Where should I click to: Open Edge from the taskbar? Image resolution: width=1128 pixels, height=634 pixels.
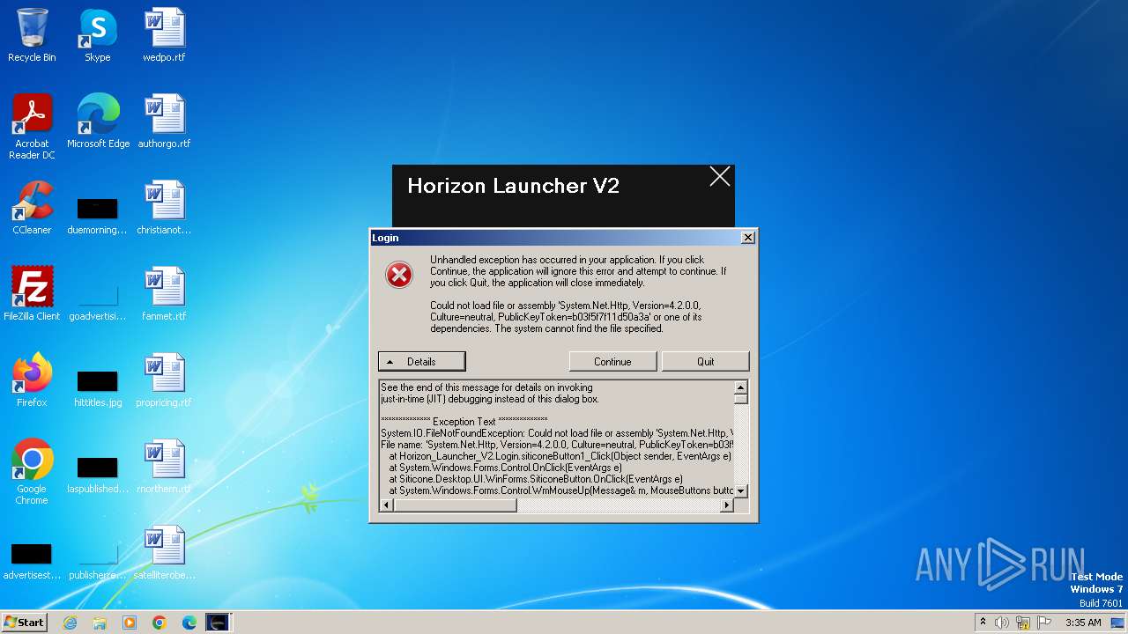[189, 623]
